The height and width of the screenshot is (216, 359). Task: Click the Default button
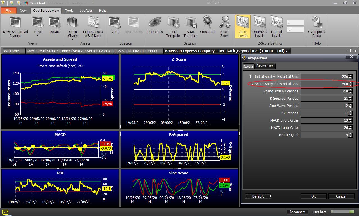pos(258,196)
